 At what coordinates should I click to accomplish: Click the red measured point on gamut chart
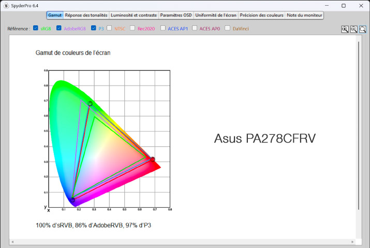coord(153,160)
